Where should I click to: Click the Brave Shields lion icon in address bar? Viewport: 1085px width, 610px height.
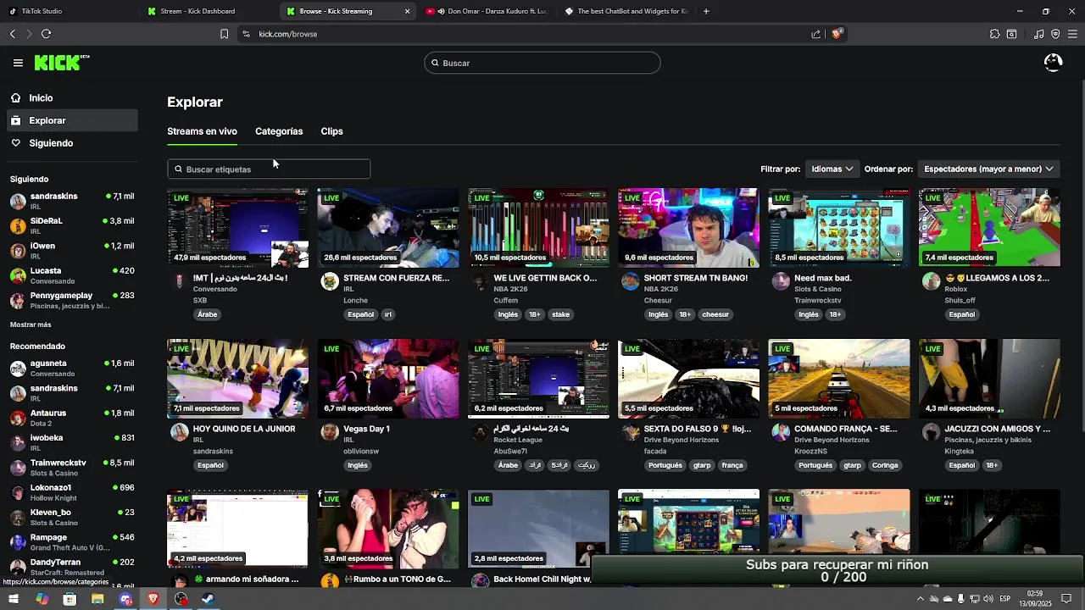click(837, 34)
